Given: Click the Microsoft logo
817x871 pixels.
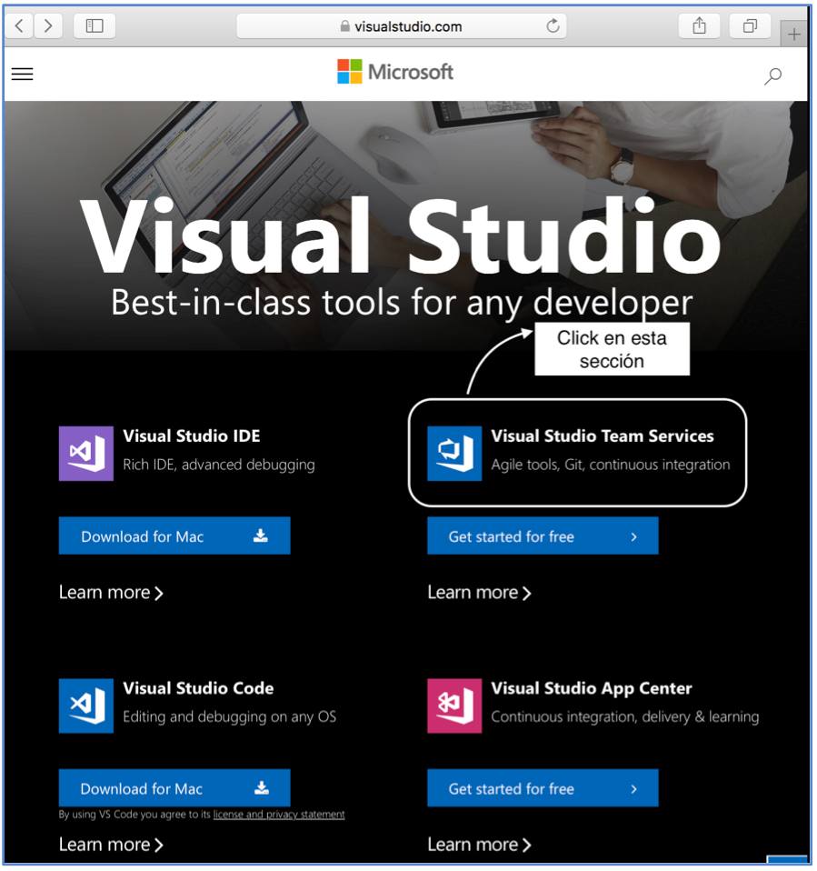Looking at the screenshot, I should coord(395,72).
